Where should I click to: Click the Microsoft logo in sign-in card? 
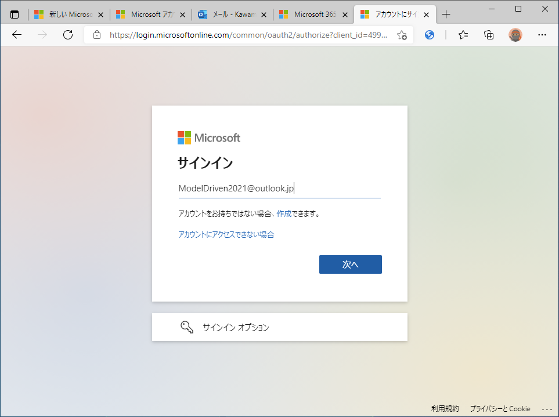209,138
